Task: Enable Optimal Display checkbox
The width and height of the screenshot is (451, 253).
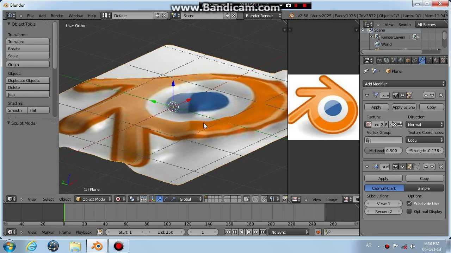Action: point(409,211)
